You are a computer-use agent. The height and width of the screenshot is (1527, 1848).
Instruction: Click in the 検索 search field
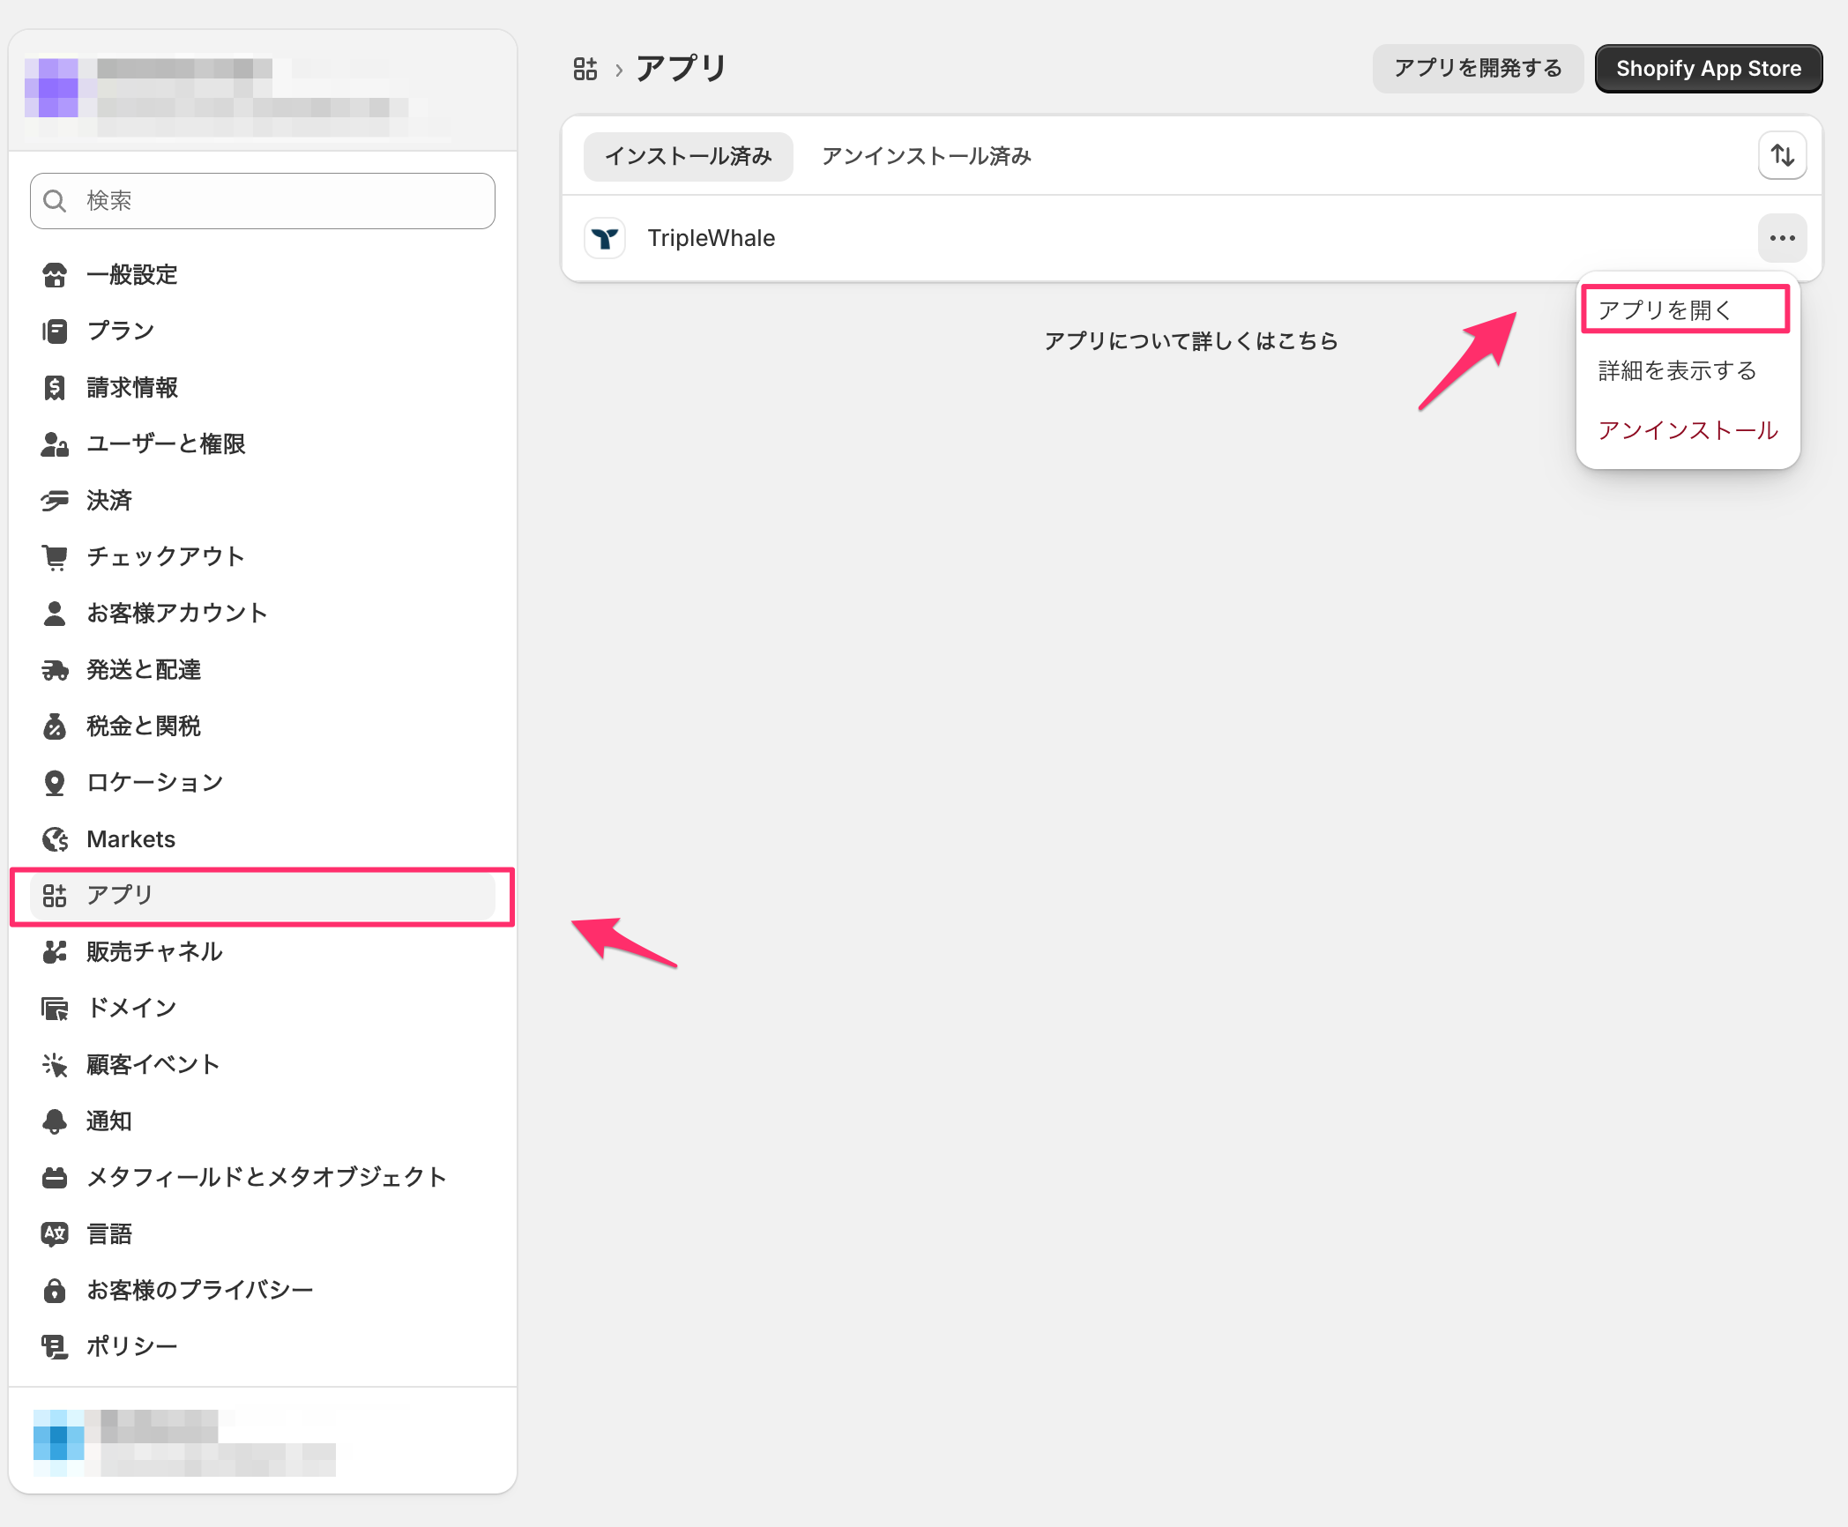[263, 201]
